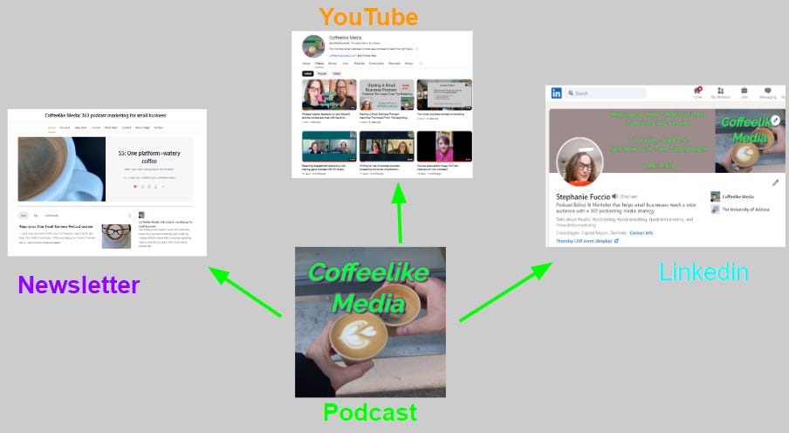
Task: Click the 'Stephanie Fuccio' name heading
Action: point(583,197)
